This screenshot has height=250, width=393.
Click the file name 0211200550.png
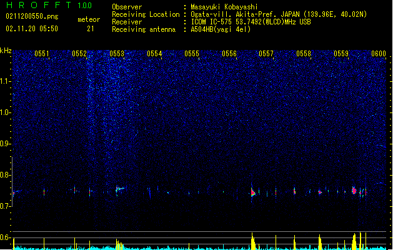[x=32, y=16]
